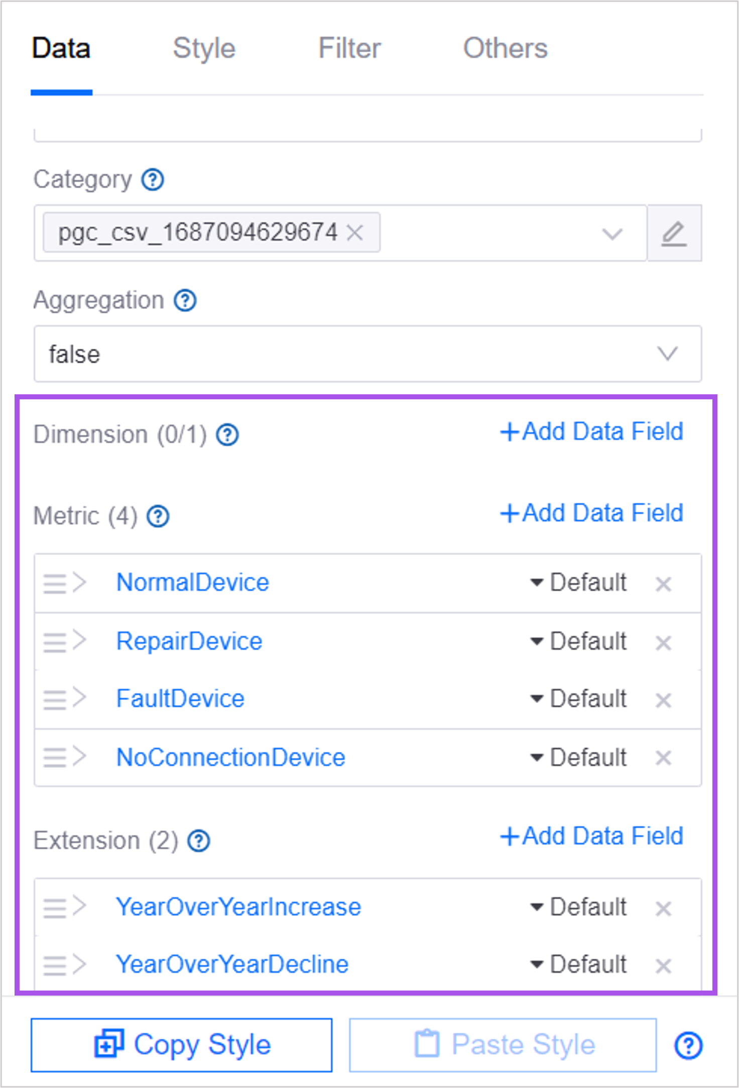739x1088 pixels.
Task: Open the Others tab
Action: 505,49
